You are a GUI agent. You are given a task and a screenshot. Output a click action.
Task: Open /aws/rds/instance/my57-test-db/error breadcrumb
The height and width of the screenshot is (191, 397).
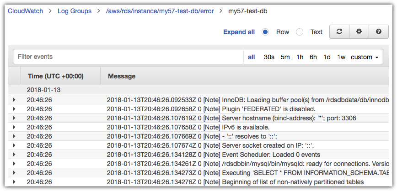click(x=160, y=11)
